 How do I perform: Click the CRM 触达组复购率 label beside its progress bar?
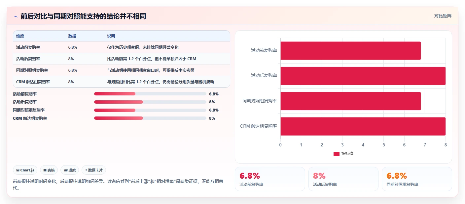click(30, 118)
